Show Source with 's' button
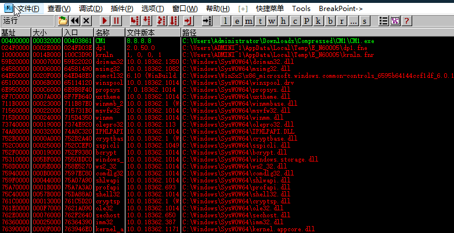Screen dimensions: 454x233 (365, 21)
